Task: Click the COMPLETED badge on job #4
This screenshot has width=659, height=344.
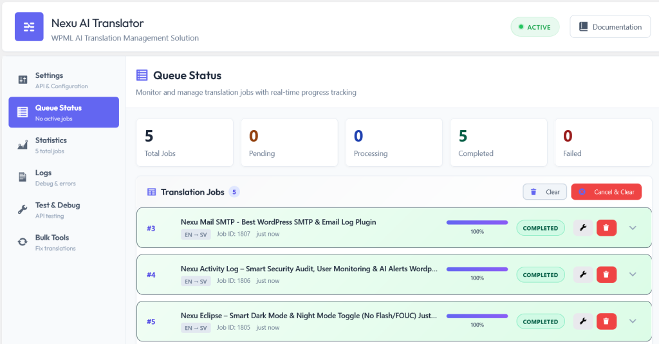Action: point(541,274)
